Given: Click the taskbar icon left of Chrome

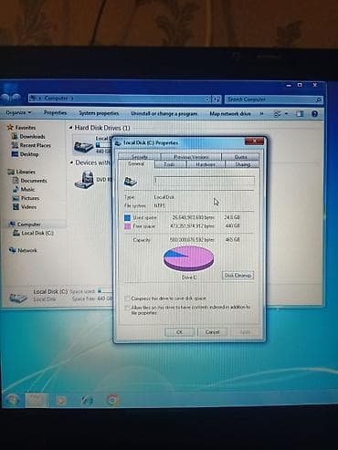Looking at the screenshot, I should [x=87, y=401].
